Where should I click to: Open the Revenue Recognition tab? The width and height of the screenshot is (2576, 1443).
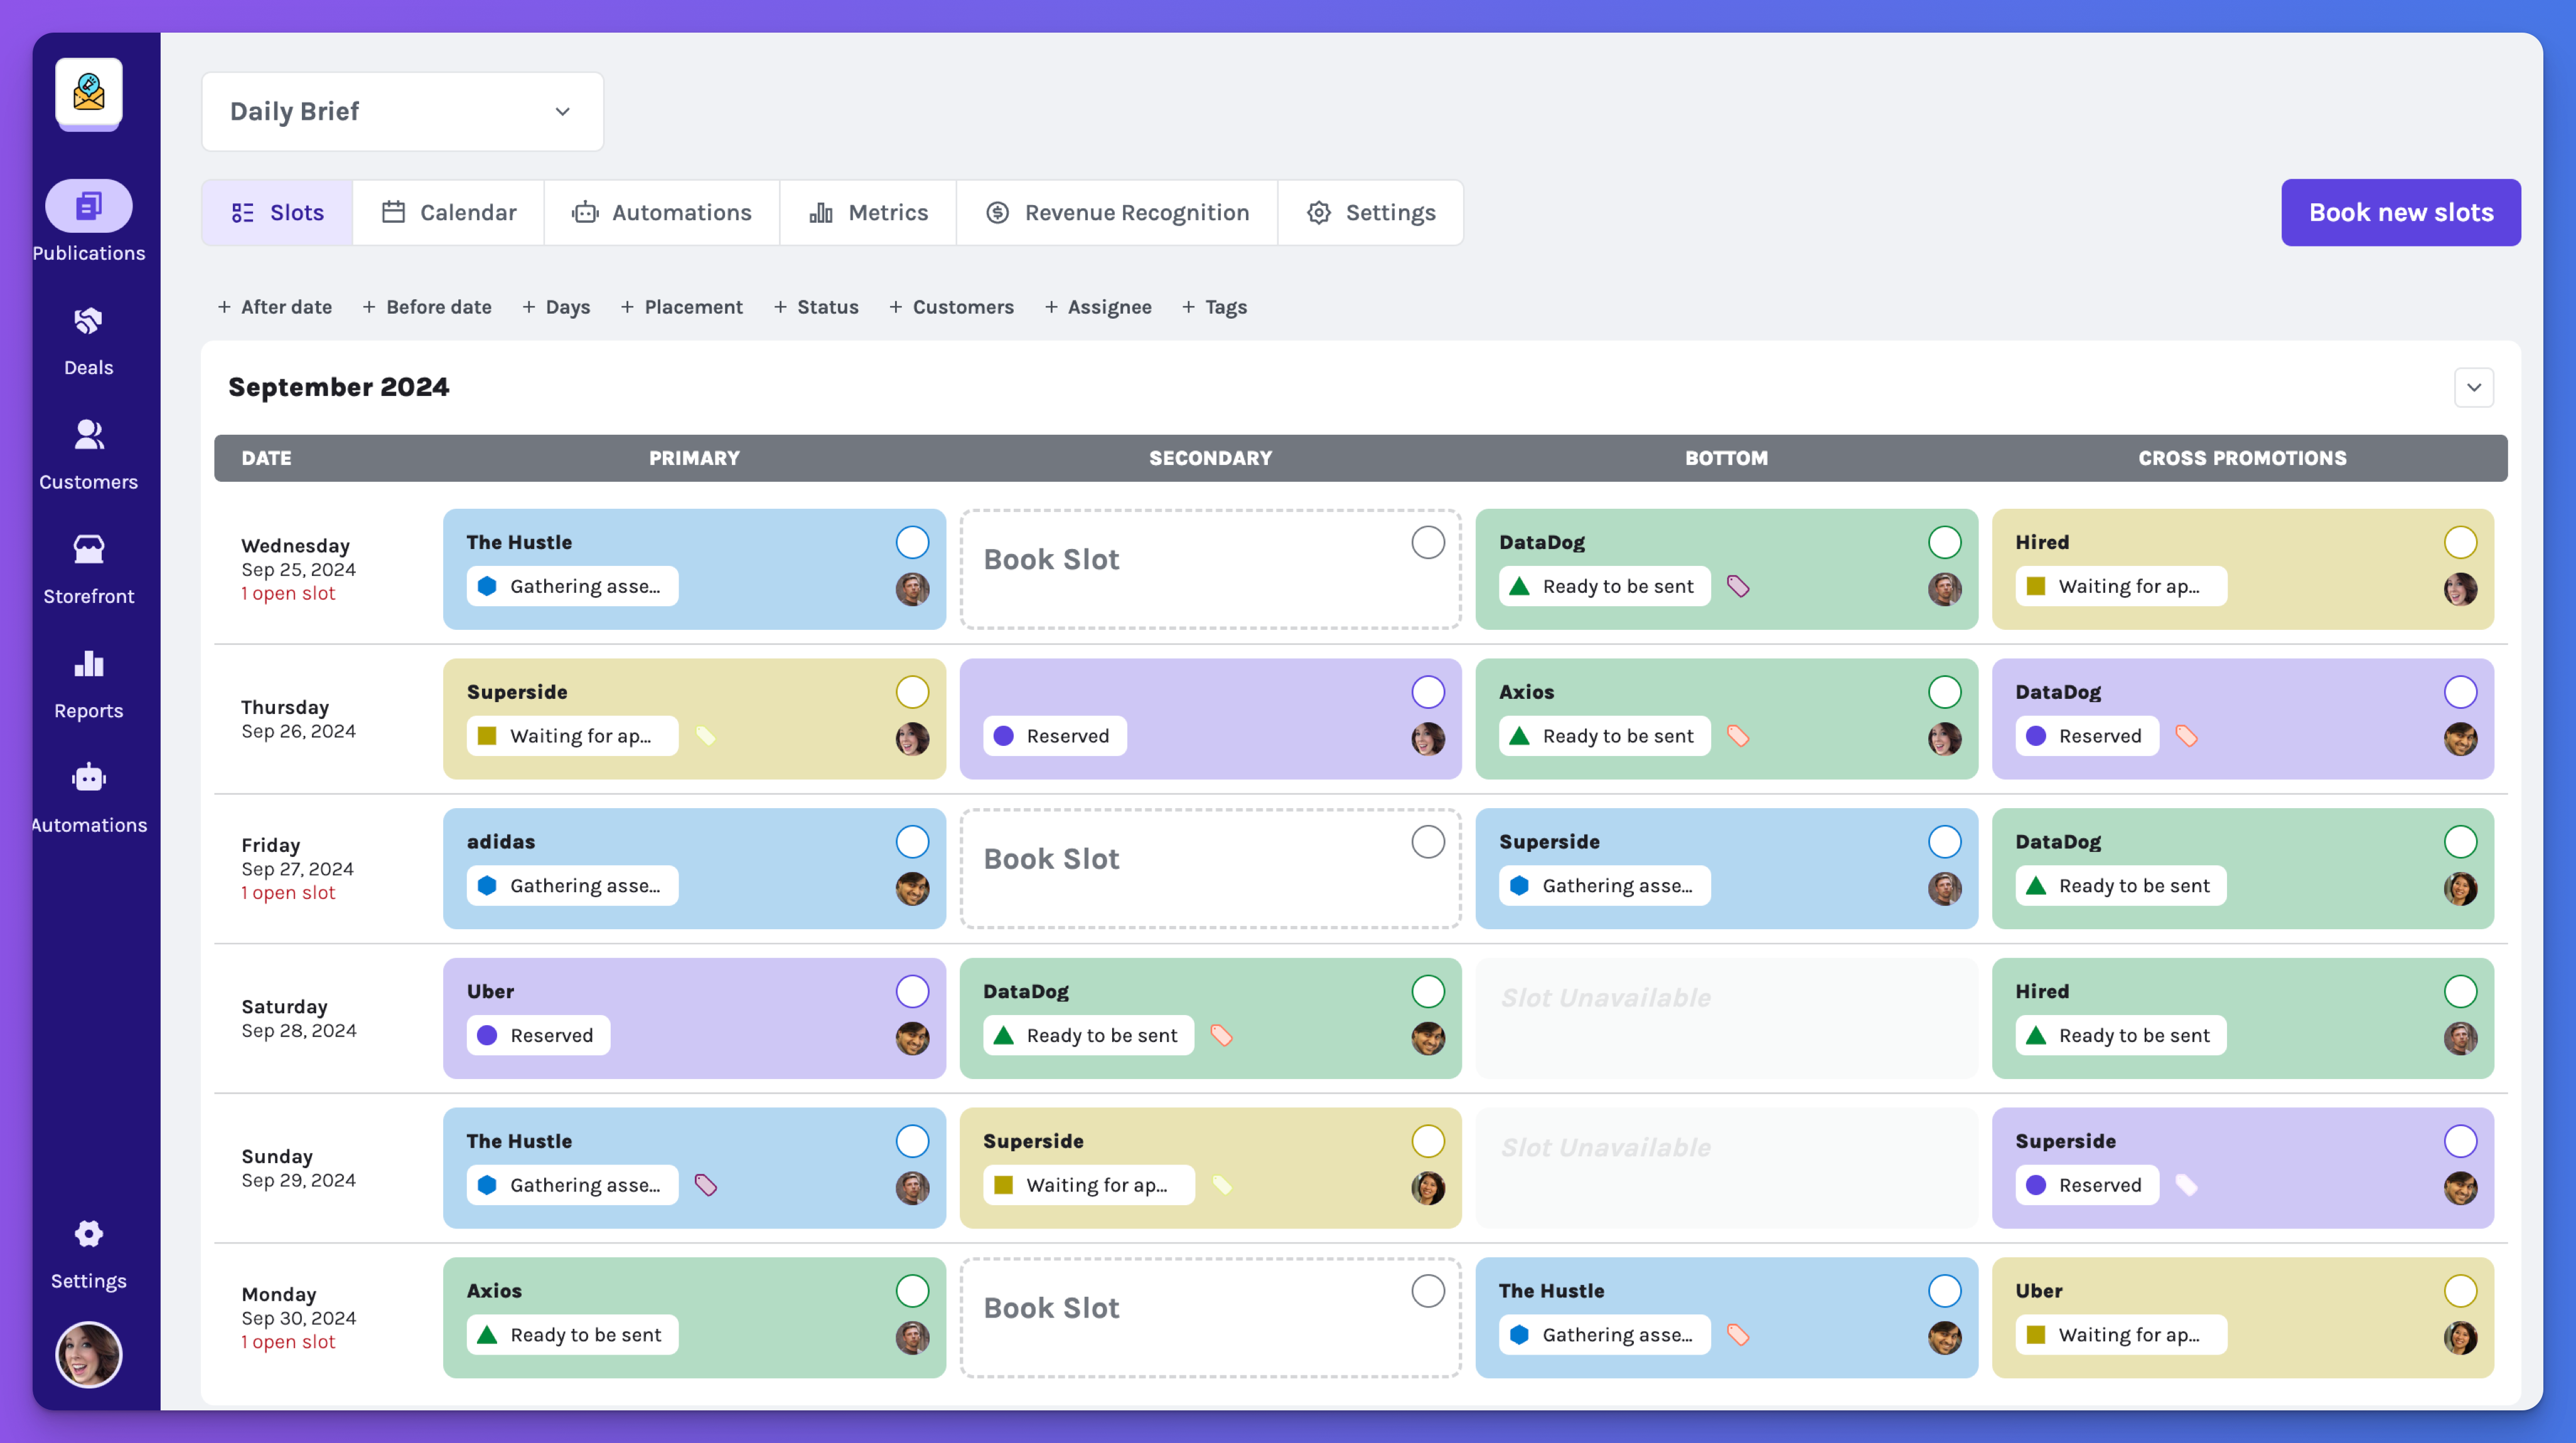tap(1116, 213)
